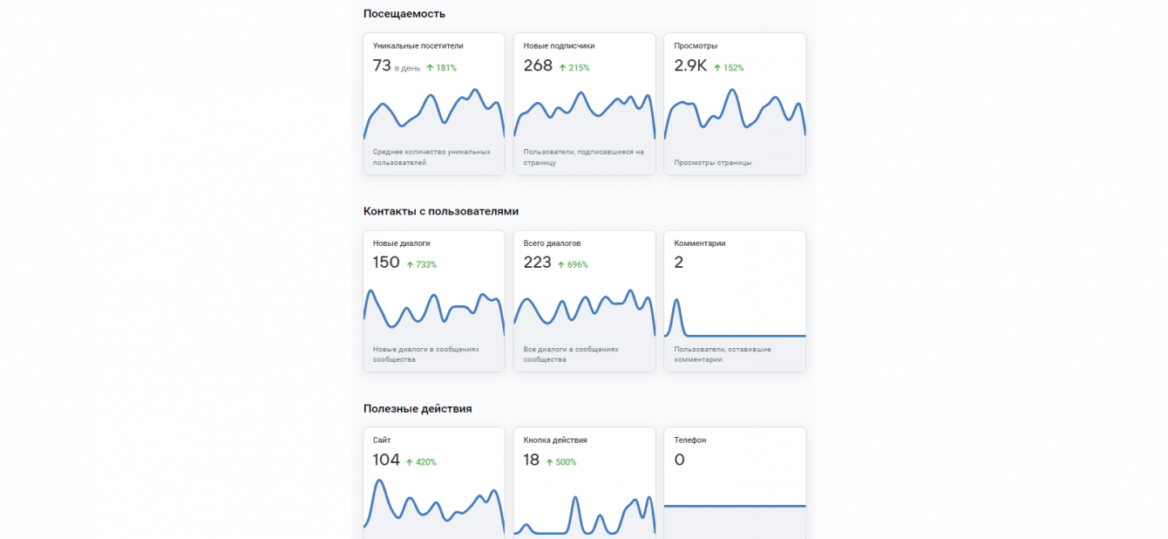Click the 500% increase arrow indicator

[x=550, y=462]
